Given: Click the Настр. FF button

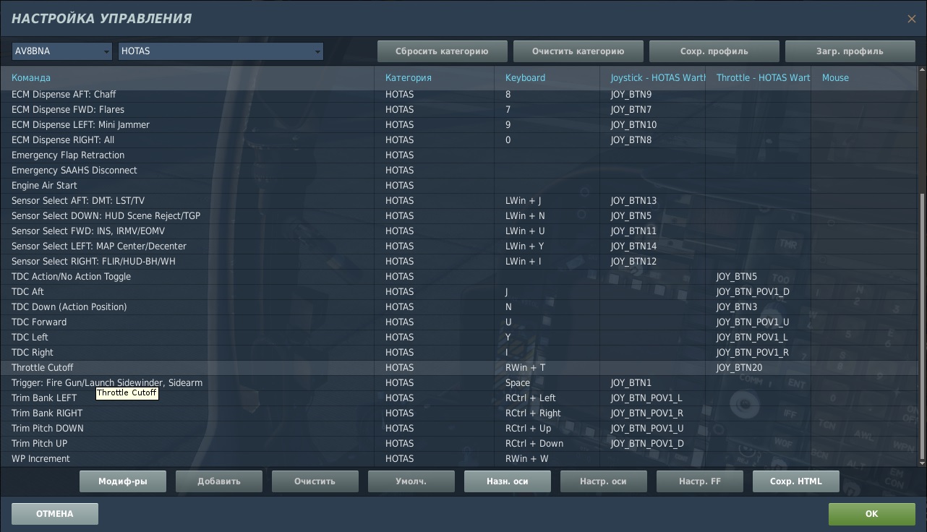Looking at the screenshot, I should tap(700, 481).
